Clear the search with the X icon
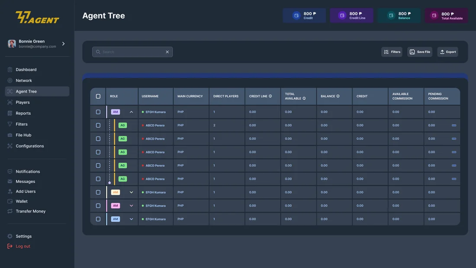476x268 pixels. pos(167,52)
